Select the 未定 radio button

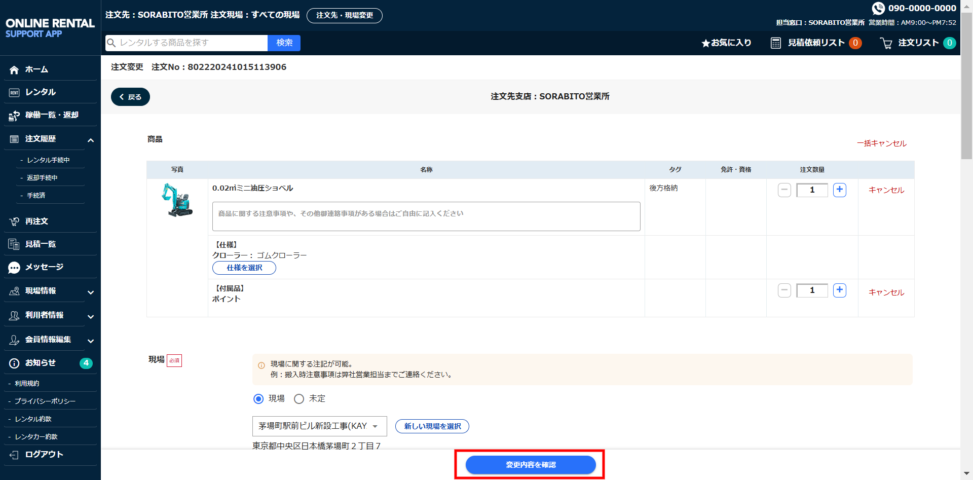299,399
